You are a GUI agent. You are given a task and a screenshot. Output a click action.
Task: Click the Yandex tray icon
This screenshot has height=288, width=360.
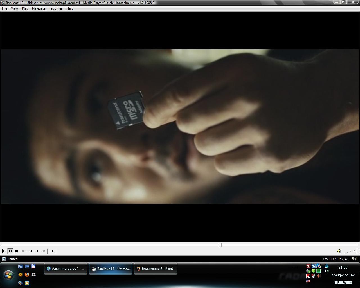(319, 266)
